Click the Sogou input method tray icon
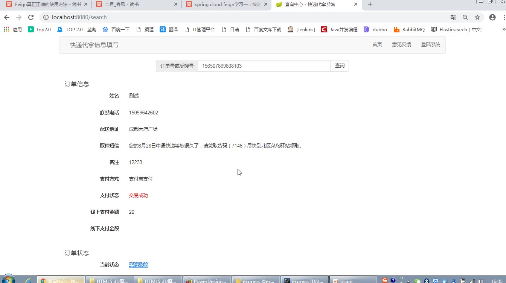 pyautogui.click(x=384, y=280)
